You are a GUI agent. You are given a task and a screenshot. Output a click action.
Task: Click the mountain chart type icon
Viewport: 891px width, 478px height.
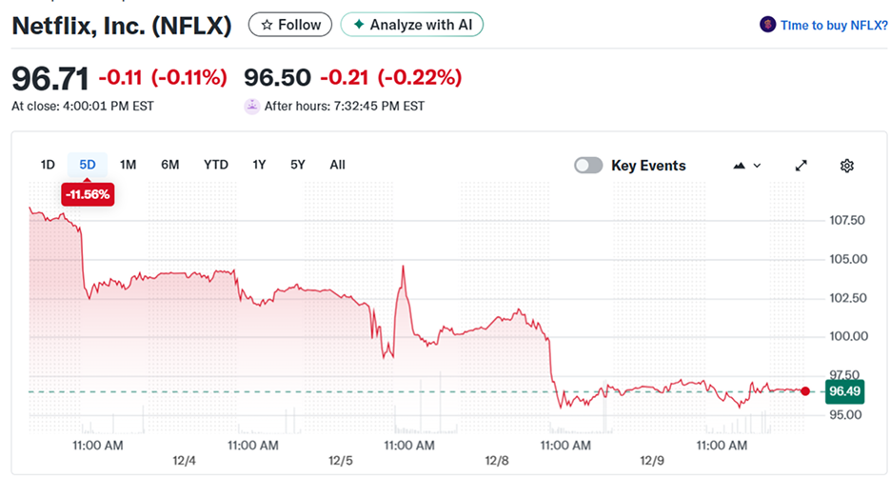click(x=740, y=166)
